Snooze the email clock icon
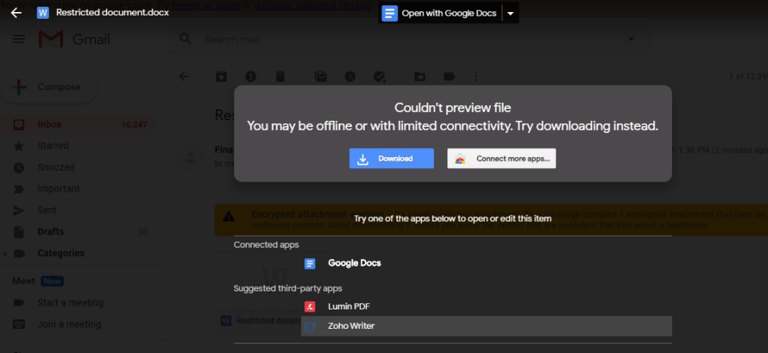 350,77
